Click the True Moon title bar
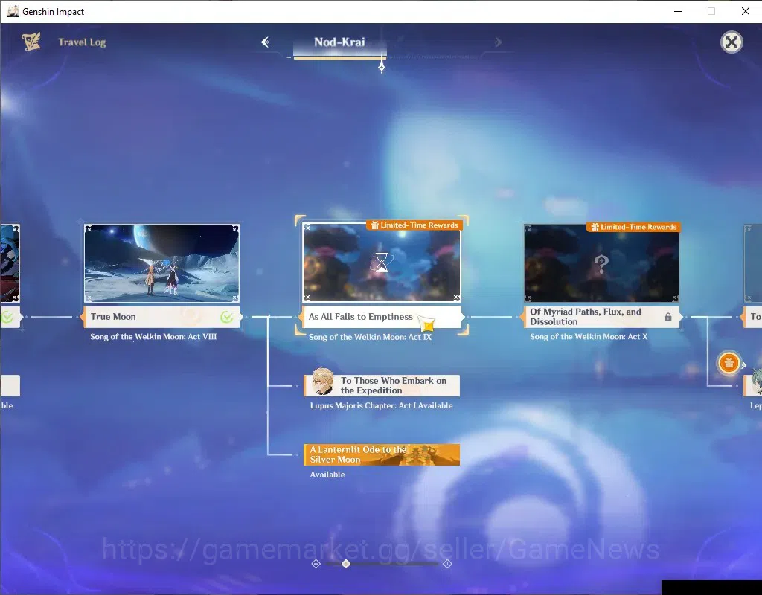The image size is (762, 595). point(161,317)
